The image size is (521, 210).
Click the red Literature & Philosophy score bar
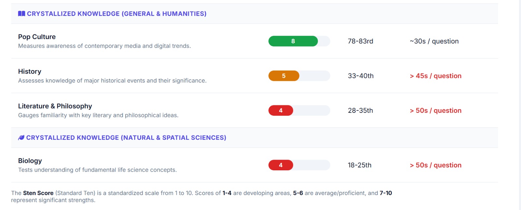coord(281,111)
